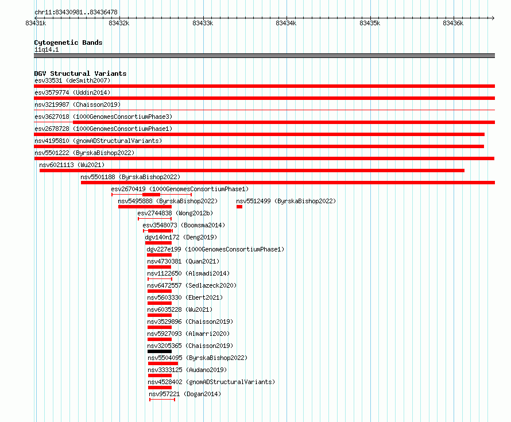Click nsv3333125 (Audano2019) label
511x422 pixels.
coord(187,370)
